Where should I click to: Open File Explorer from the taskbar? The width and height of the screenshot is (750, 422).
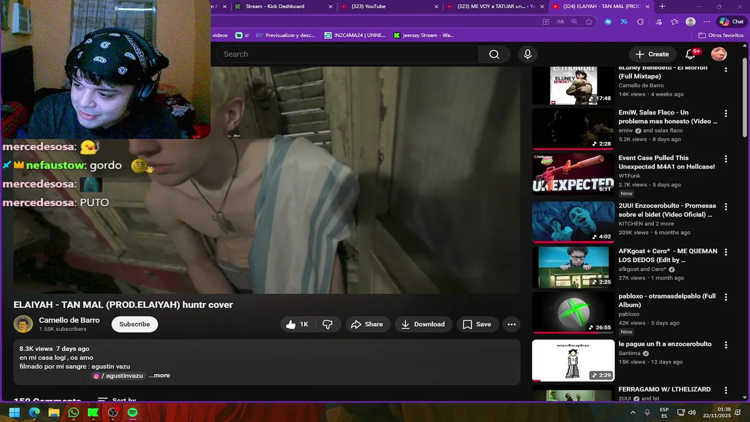pyautogui.click(x=54, y=413)
